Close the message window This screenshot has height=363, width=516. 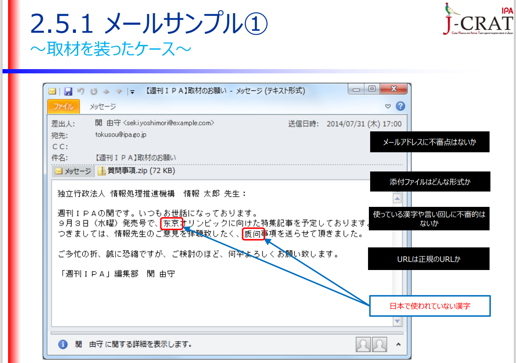coord(394,89)
